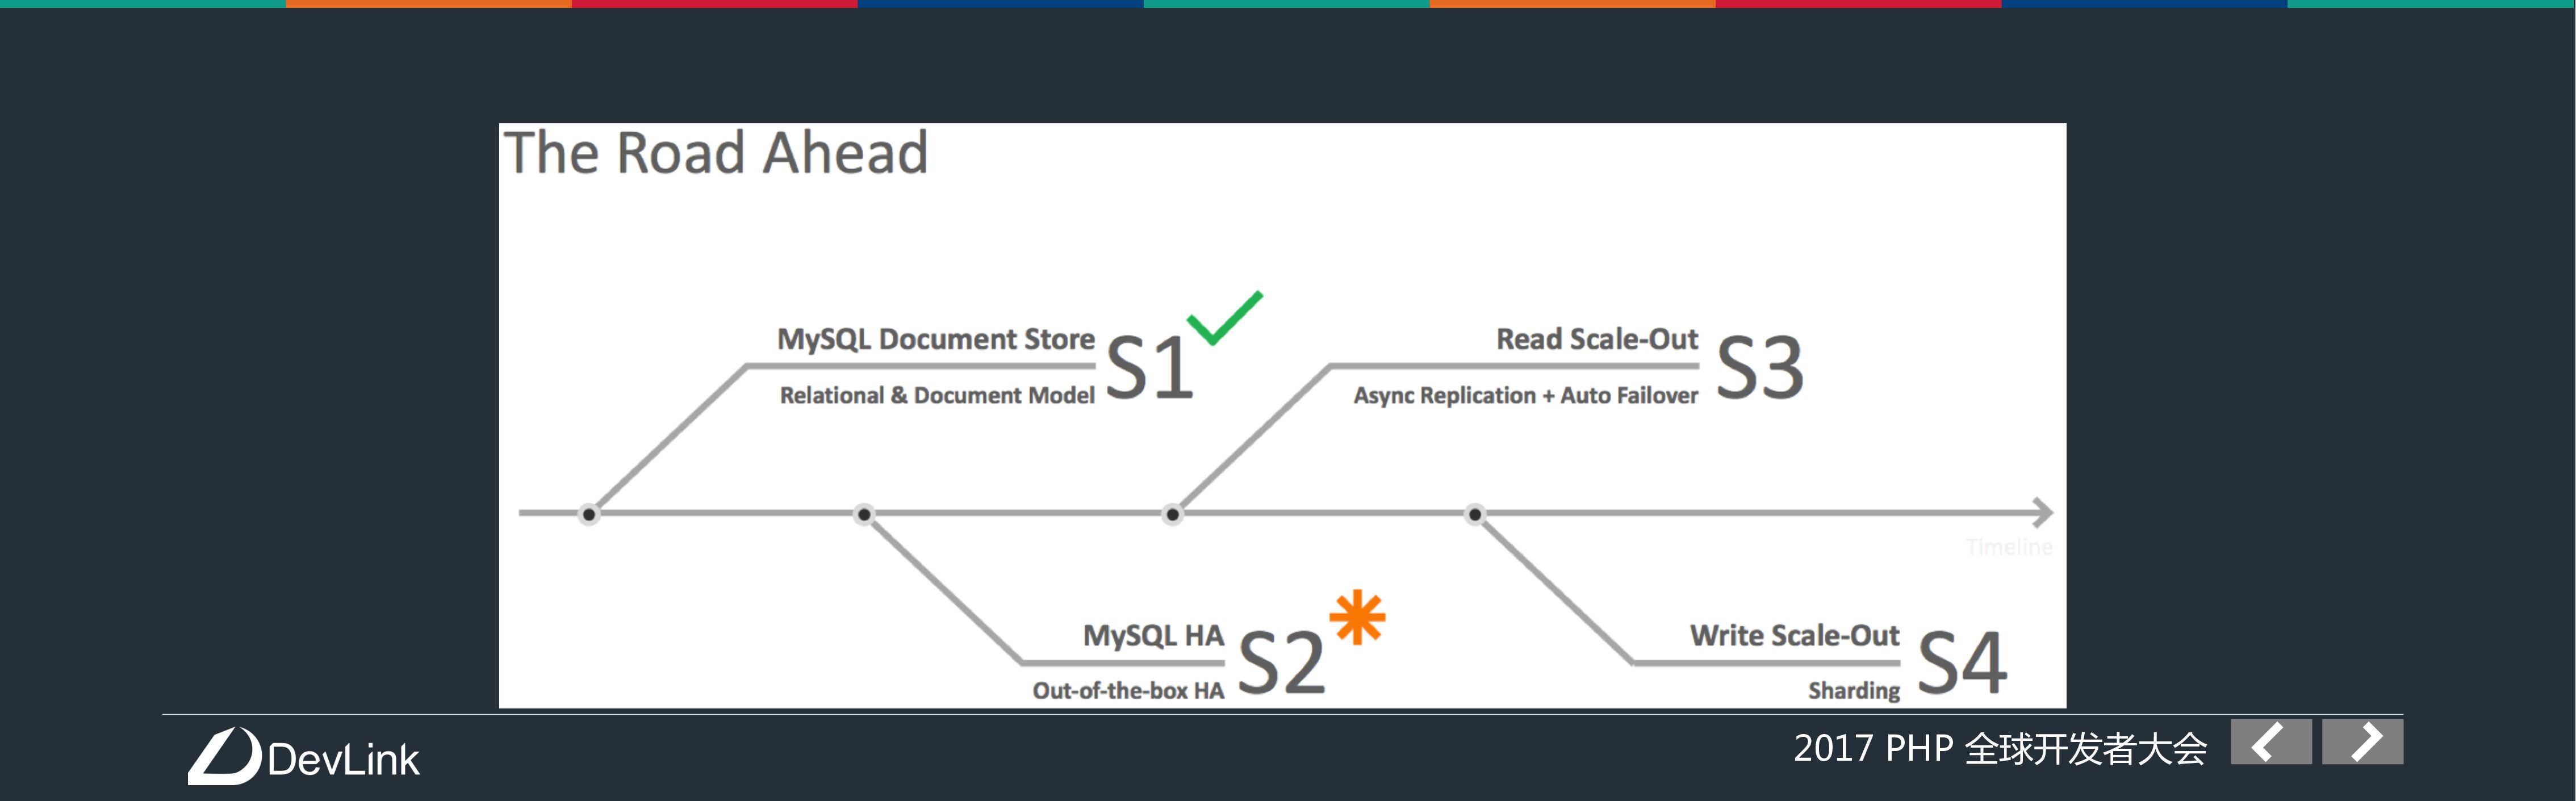This screenshot has width=2576, height=801.
Task: Click the S1 milestone label
Action: point(1149,367)
